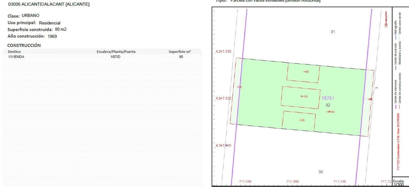Select the VIVIENDA table cell
The width and height of the screenshot is (409, 187).
(x=16, y=57)
